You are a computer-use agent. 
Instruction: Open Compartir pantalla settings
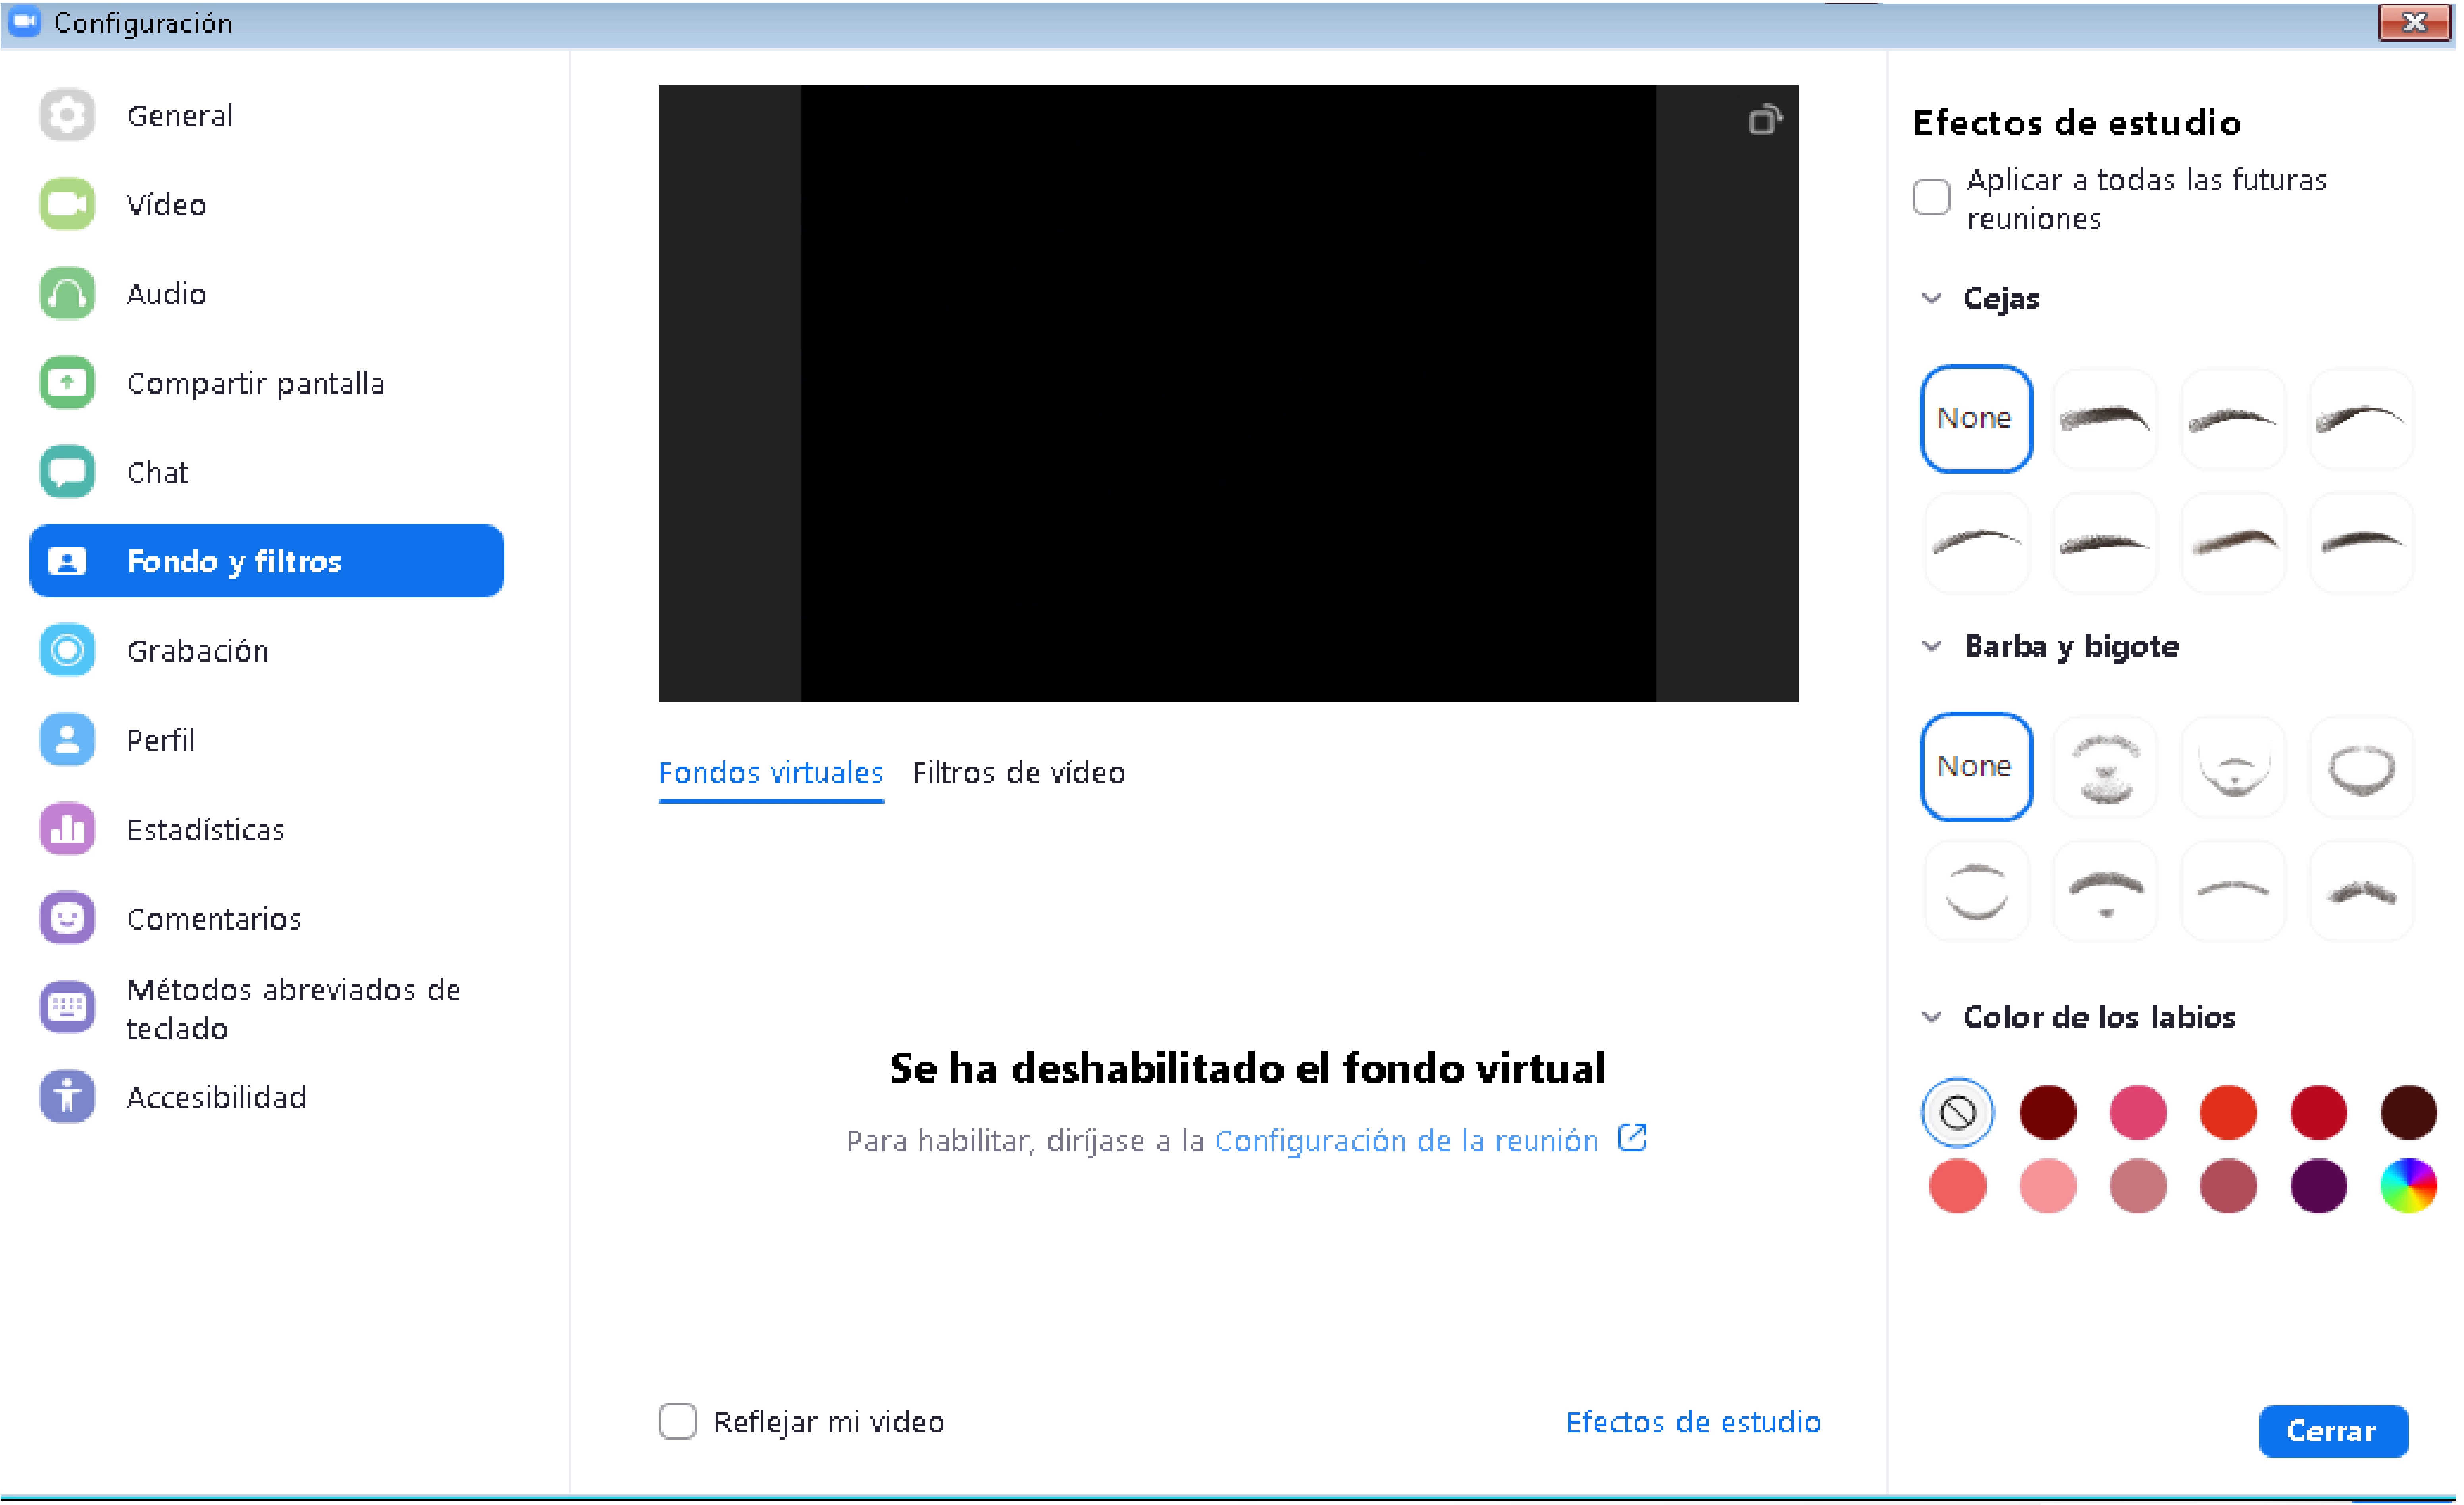click(x=255, y=383)
